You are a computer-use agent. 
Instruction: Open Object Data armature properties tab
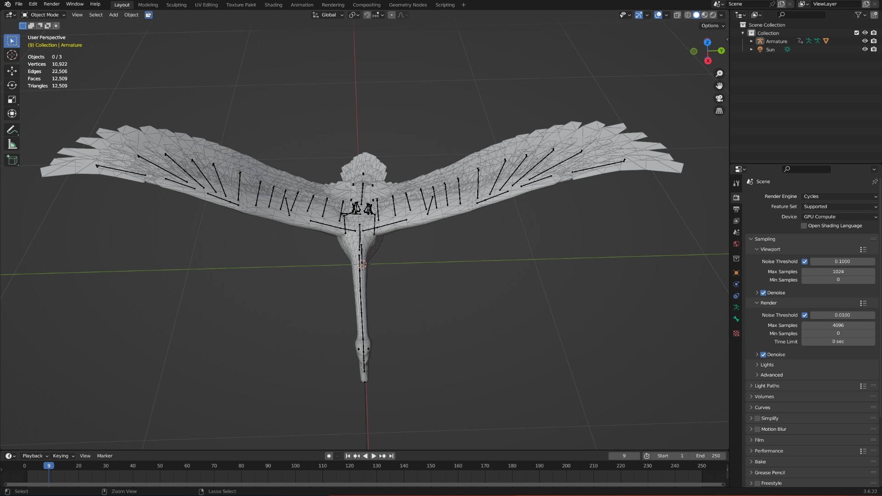click(x=736, y=307)
